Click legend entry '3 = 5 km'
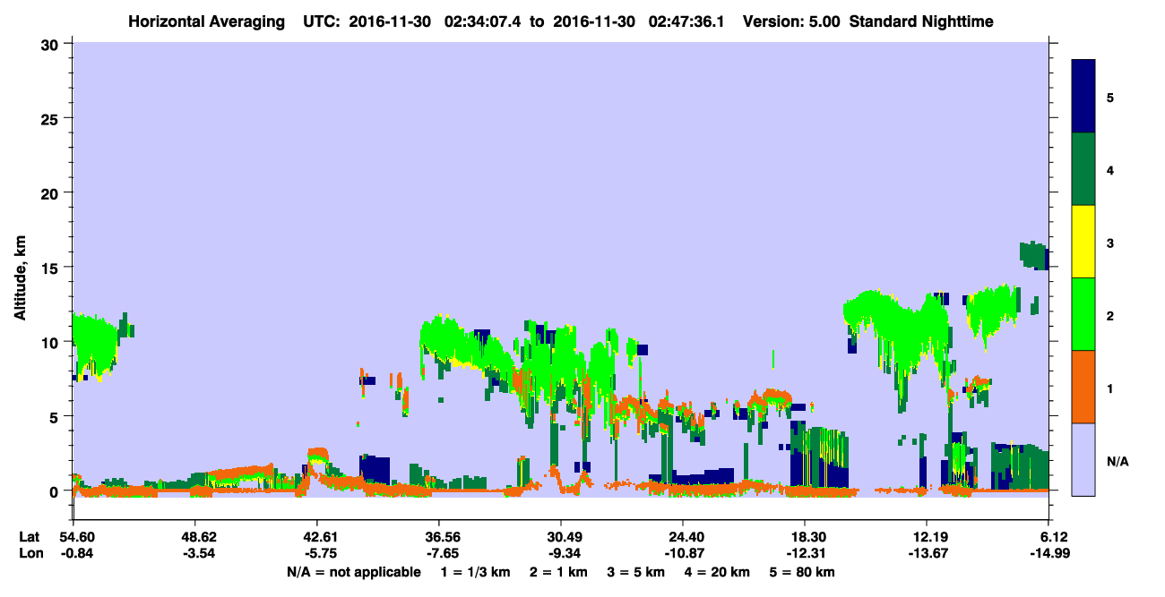 tap(637, 571)
